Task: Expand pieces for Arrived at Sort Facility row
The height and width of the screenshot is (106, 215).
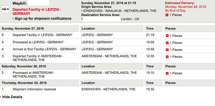Action: click(167, 50)
